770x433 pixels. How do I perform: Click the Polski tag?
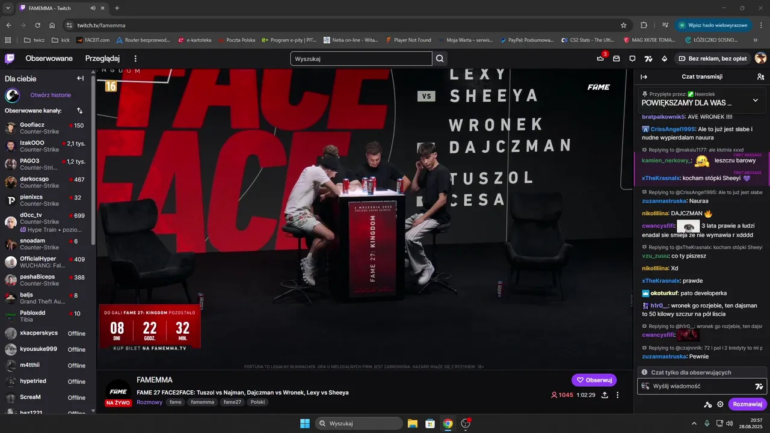coord(257,402)
